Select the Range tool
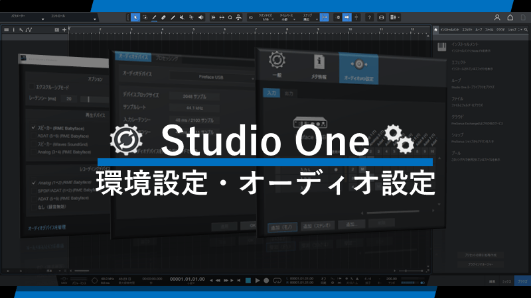 tap(145, 17)
